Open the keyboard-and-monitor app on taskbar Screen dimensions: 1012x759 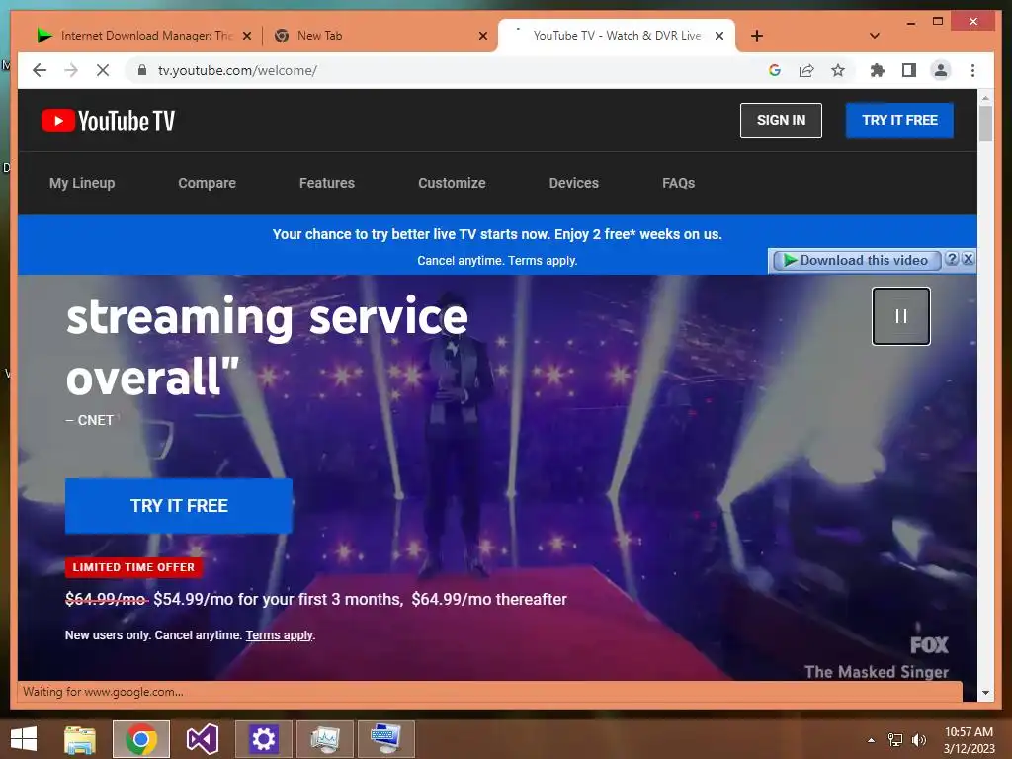386,739
